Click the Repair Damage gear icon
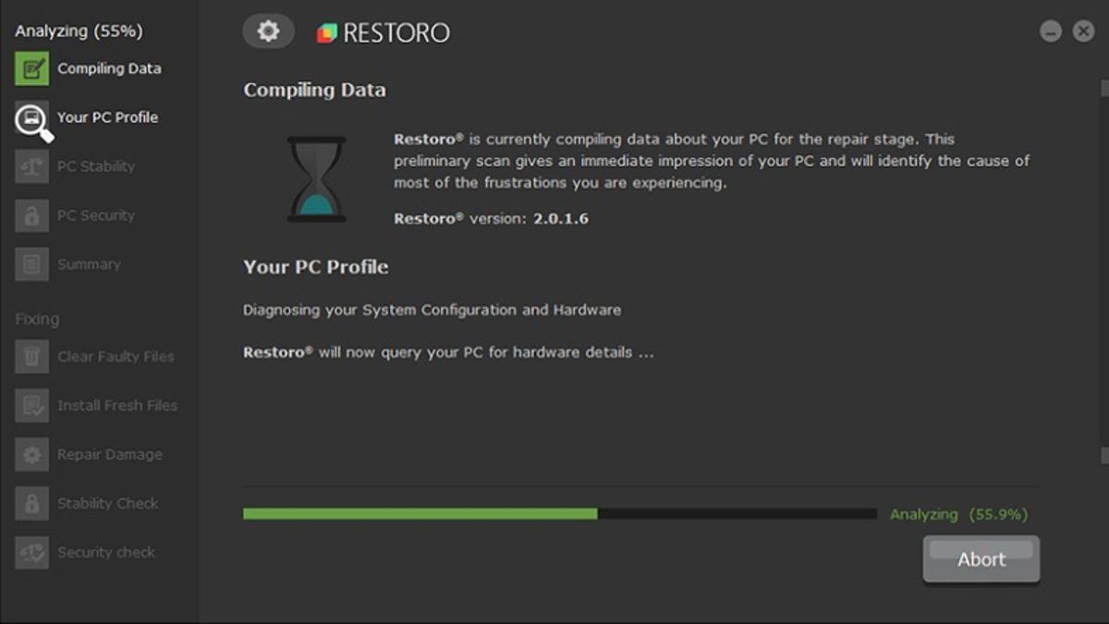This screenshot has height=624, width=1109. tap(31, 454)
